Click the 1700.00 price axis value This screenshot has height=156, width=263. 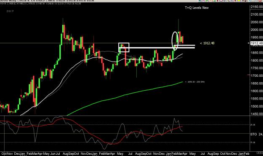tap(257, 75)
